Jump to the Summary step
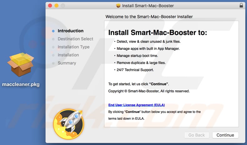 tap(67, 63)
